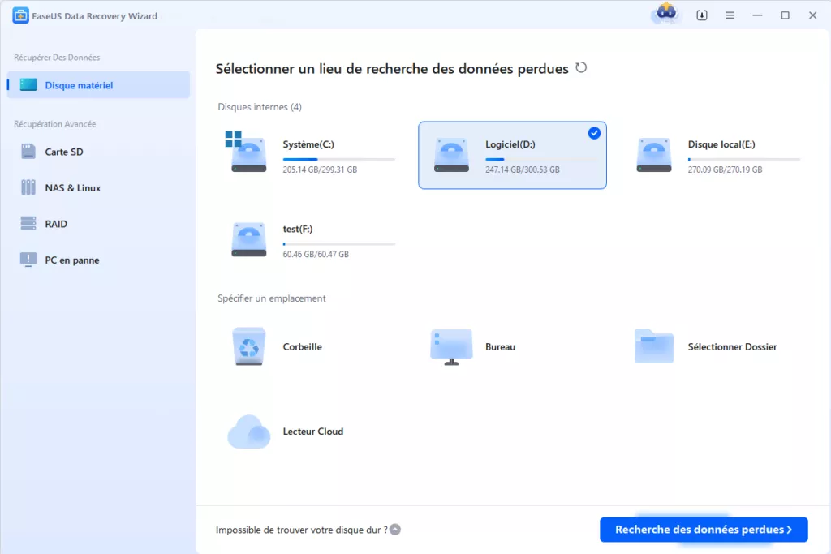Click the Logiciel(D:) usage bar
831x554 pixels.
[541, 159]
